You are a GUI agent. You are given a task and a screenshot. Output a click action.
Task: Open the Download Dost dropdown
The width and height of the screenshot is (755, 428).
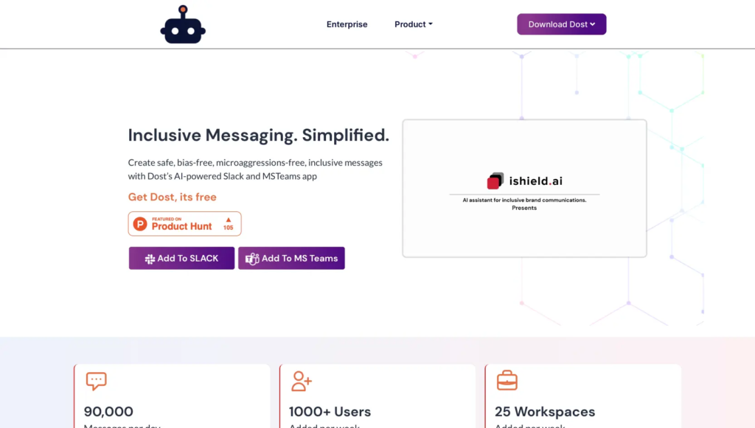[561, 24]
